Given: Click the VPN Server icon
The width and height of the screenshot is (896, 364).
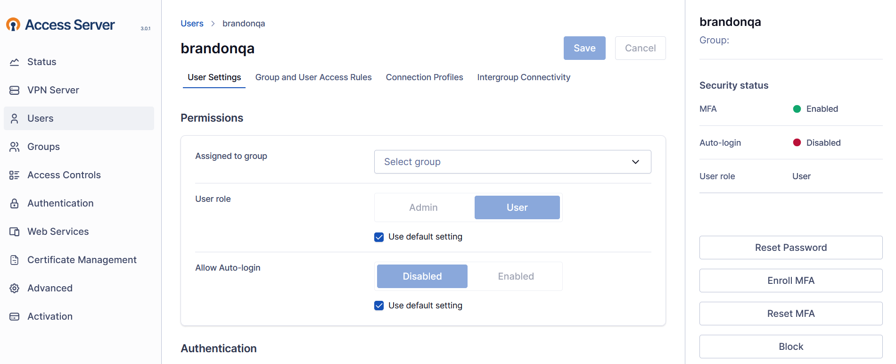Looking at the screenshot, I should pos(15,90).
